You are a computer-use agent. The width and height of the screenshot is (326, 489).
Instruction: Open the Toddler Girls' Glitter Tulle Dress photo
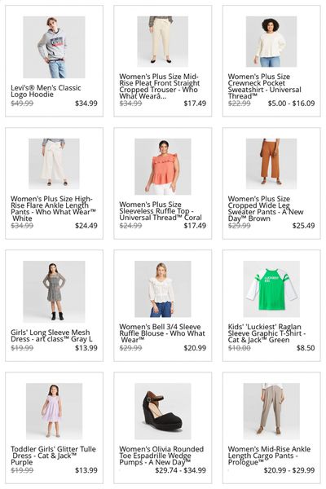(54, 411)
